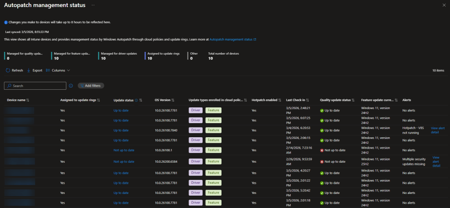Sort by Quality update status column

coord(354,100)
